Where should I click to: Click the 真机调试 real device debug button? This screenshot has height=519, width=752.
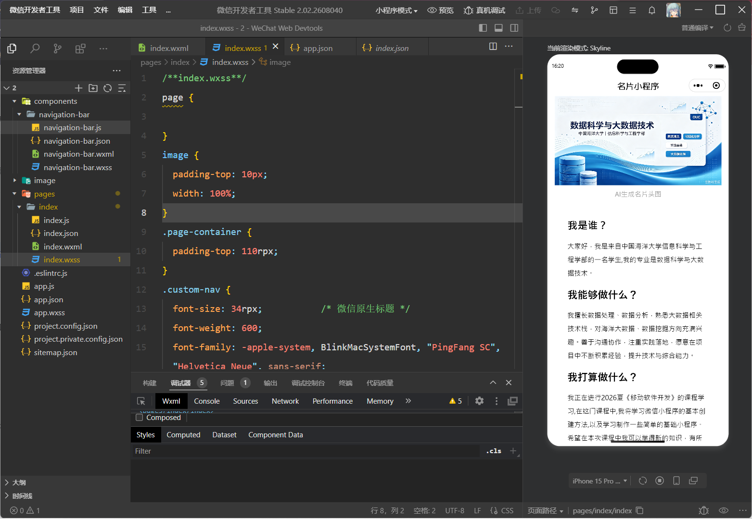(484, 10)
